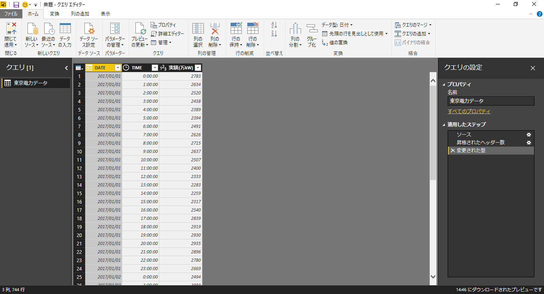Open the DATE column filter dropdown
544x294 pixels.
coord(117,68)
